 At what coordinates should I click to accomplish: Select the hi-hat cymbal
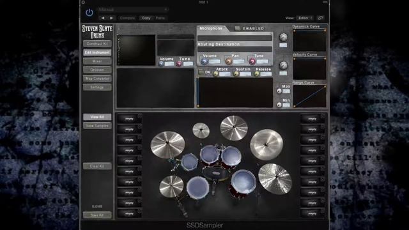pos(171,186)
